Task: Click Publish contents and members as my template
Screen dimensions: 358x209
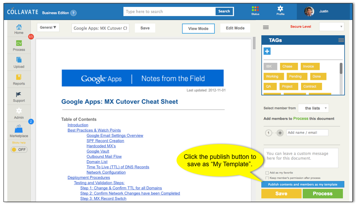Action: pos(302,184)
